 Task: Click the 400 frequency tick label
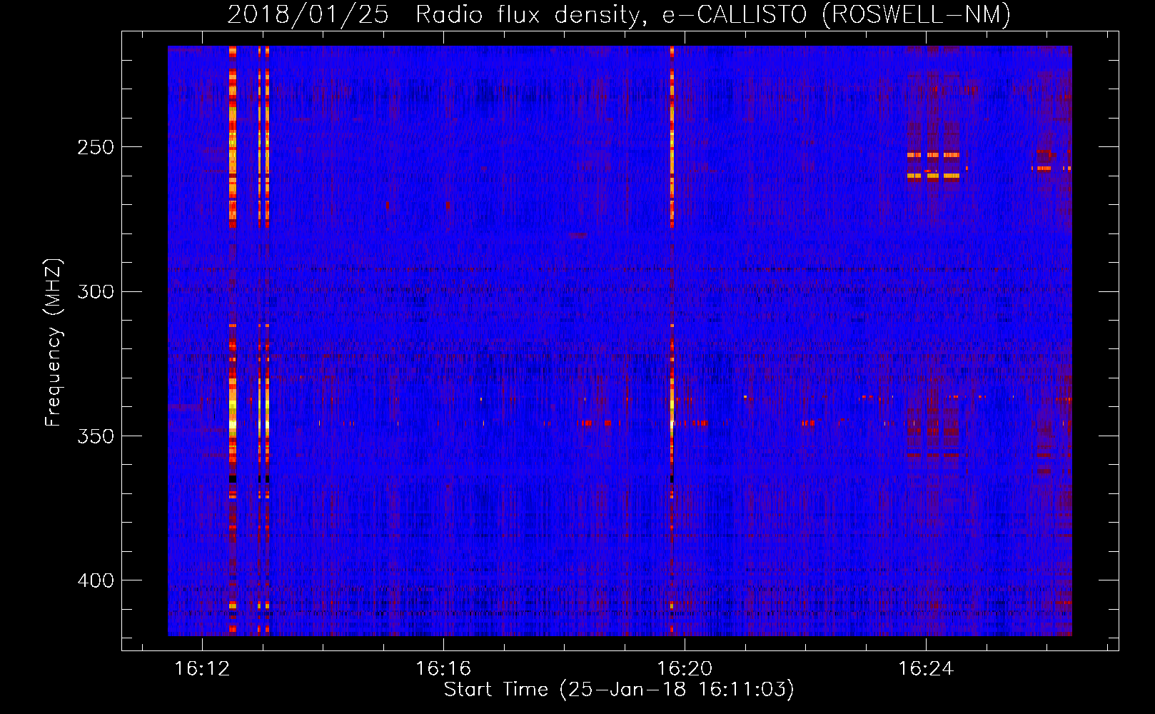pyautogui.click(x=96, y=580)
